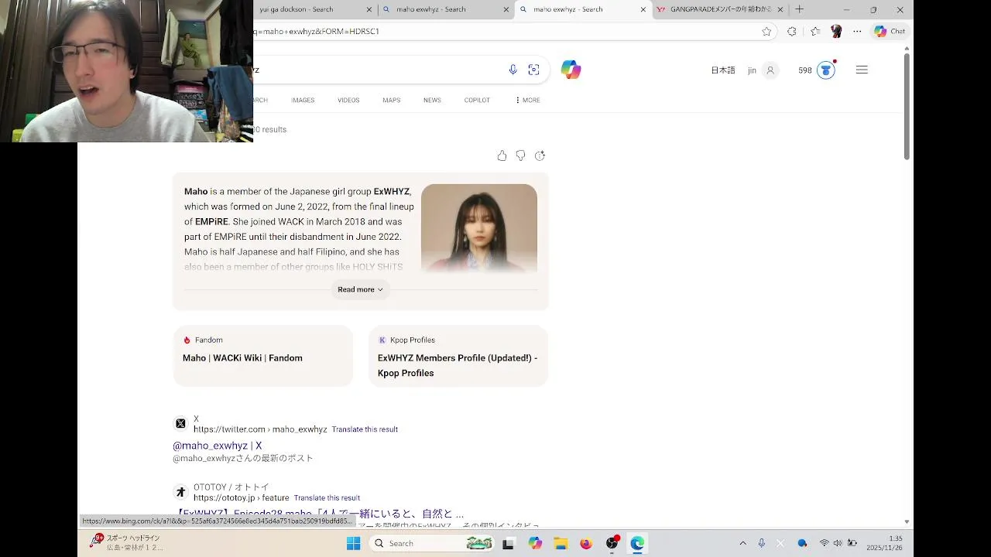Click the browser profile picture icon
Viewport: 991px width, 557px height.
(x=836, y=31)
